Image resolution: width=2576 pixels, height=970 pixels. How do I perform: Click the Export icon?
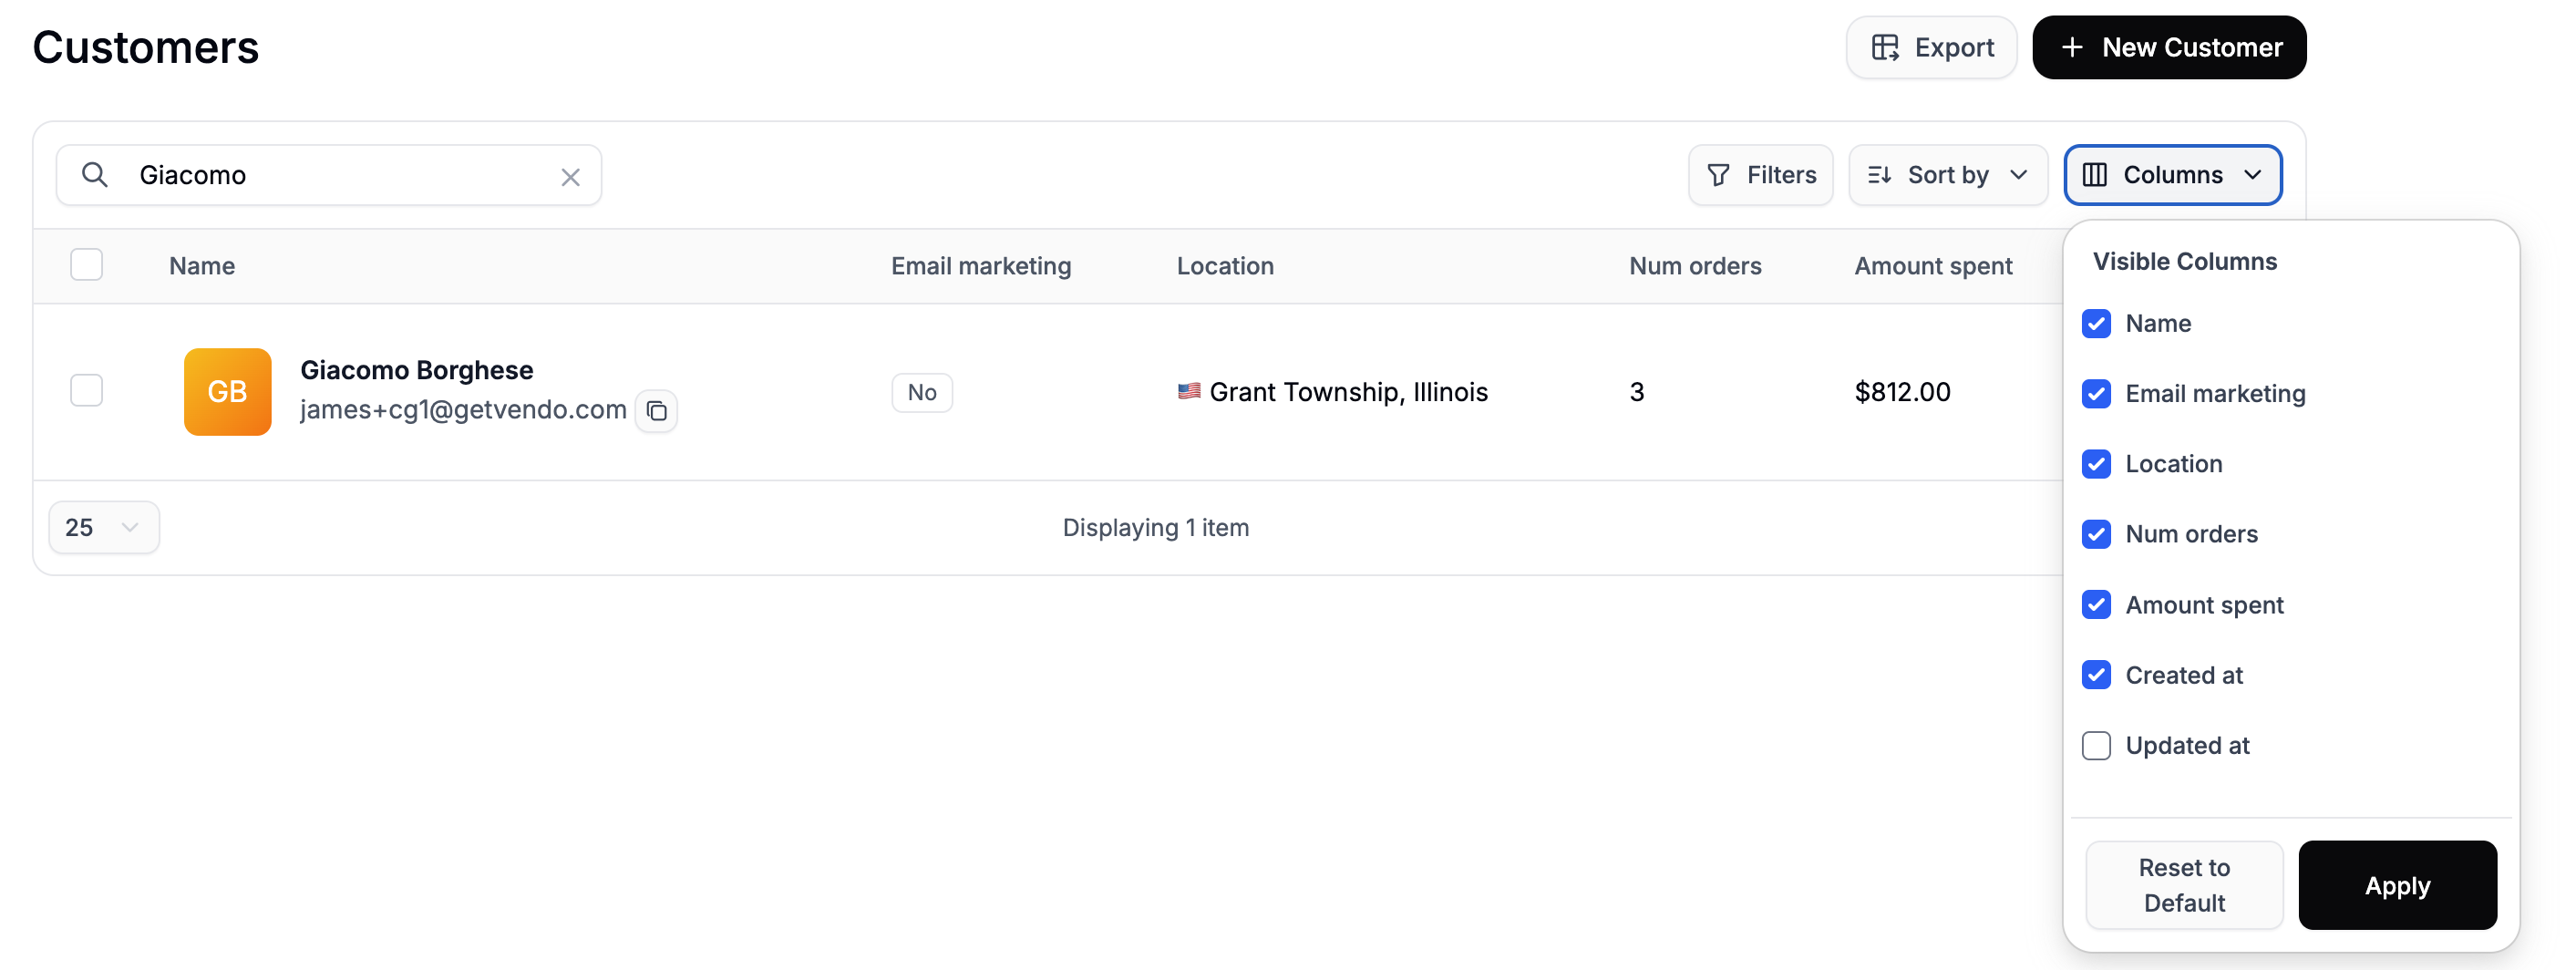(x=1886, y=46)
